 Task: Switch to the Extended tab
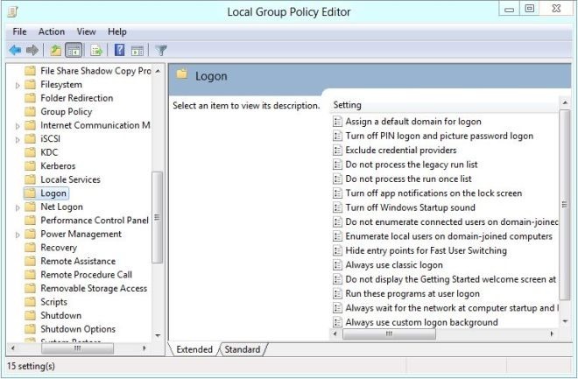[194, 349]
